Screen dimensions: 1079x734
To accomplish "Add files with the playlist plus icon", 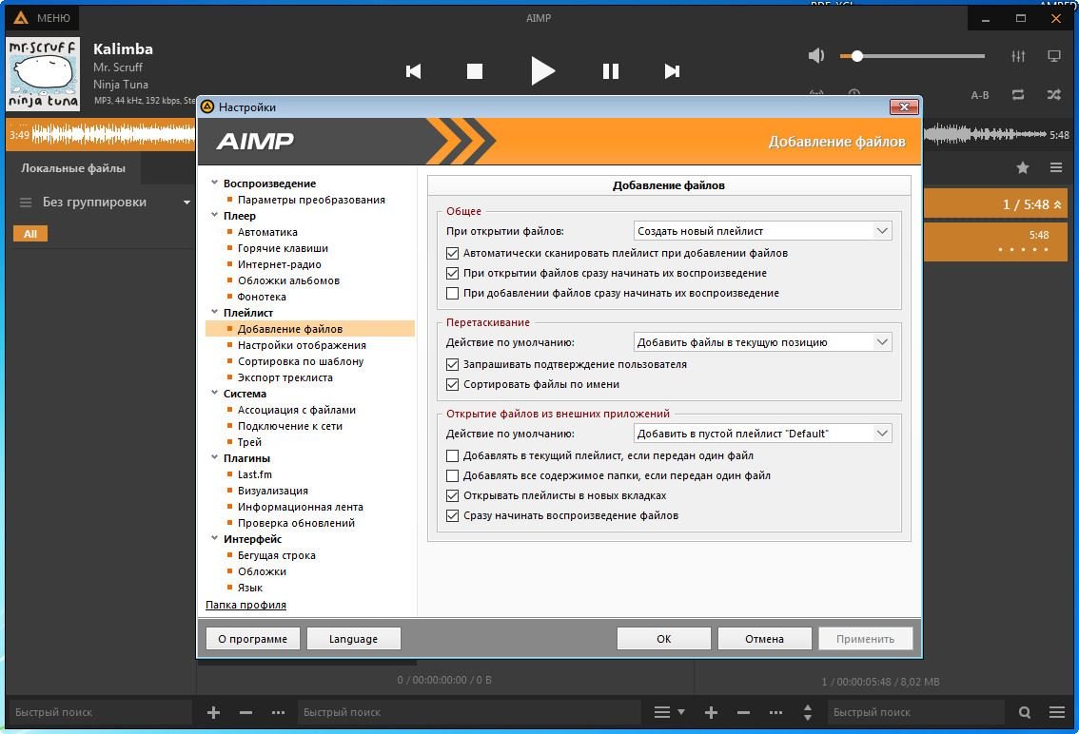I will (711, 713).
